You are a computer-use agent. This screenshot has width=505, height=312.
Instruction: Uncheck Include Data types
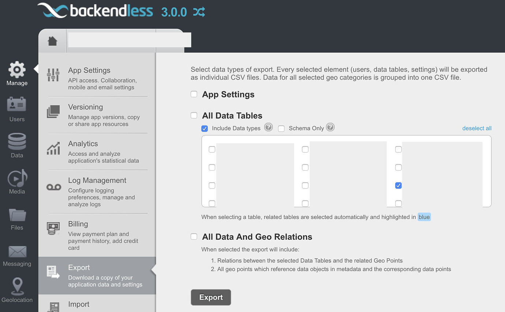(x=205, y=129)
